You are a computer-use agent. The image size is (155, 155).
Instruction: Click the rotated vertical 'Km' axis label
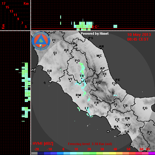[x=3, y=26]
